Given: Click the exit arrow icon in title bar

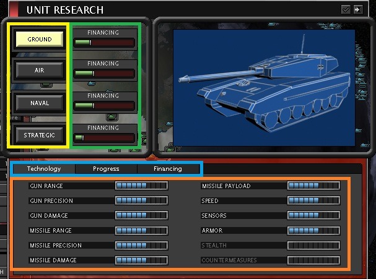Looking at the screenshot, I should [358, 9].
